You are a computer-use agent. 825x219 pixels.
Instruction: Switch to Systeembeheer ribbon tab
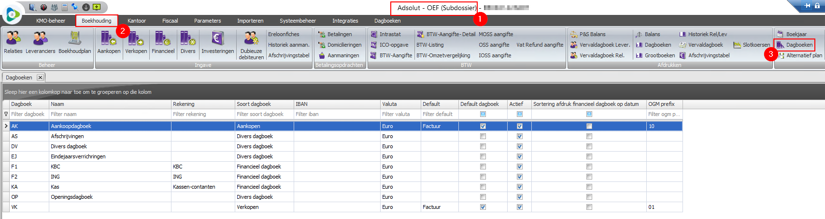(298, 21)
